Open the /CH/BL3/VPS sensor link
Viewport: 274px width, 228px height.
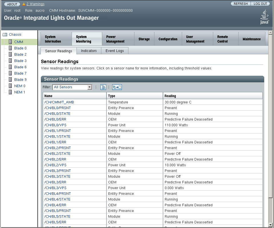click(55, 188)
